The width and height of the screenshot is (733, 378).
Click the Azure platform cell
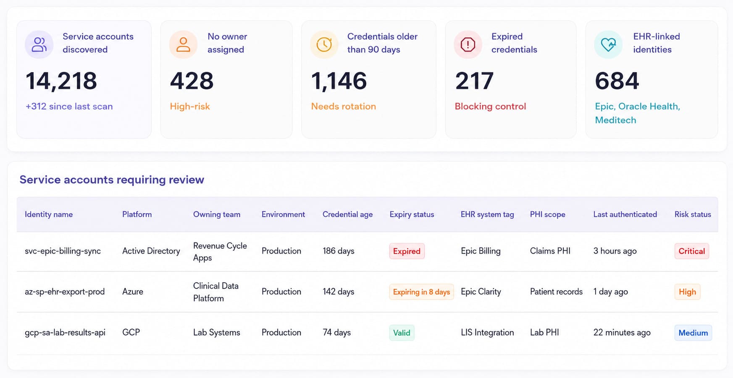click(x=133, y=292)
